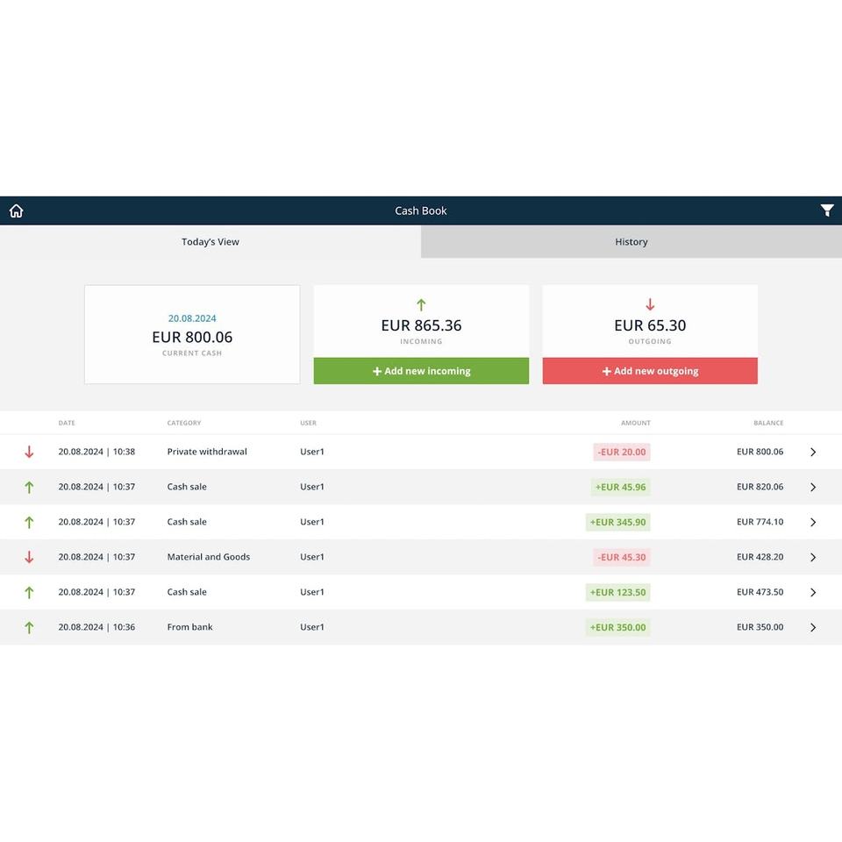The image size is (842, 842).
Task: Sort by the Balance column header
Action: [768, 423]
